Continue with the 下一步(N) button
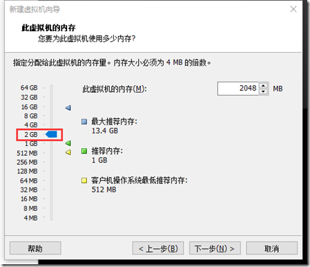This screenshot has height=267, width=310. pos(215,248)
